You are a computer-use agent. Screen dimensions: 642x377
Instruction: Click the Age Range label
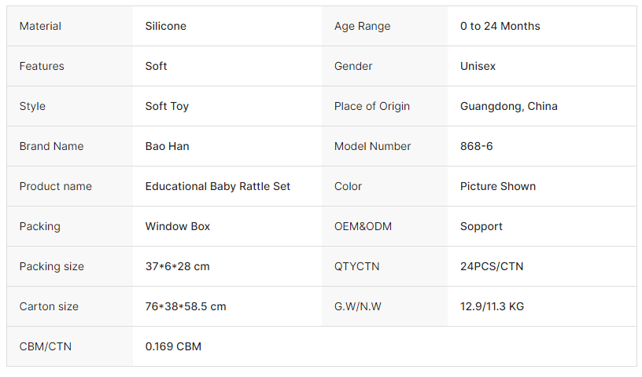tap(362, 26)
